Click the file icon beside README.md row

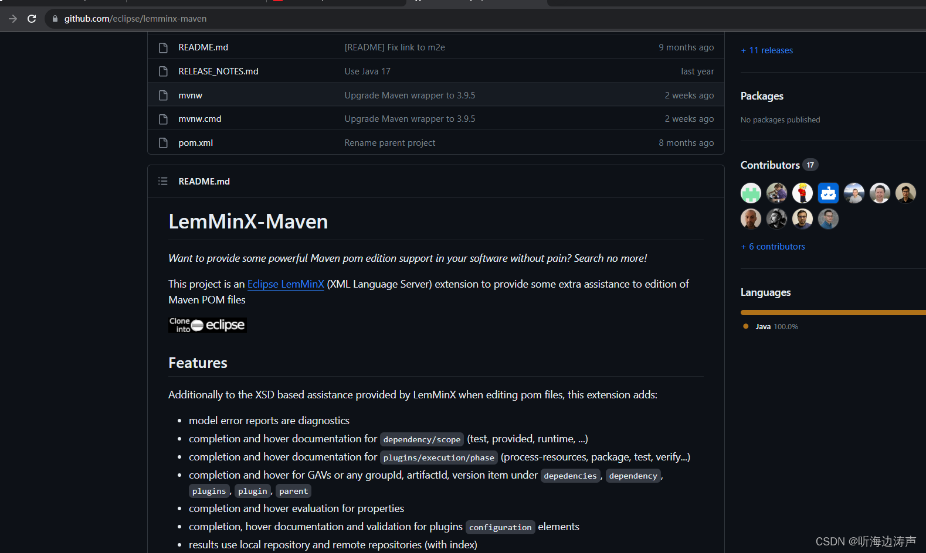coord(163,47)
